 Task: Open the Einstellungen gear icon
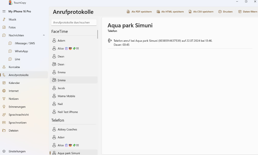pos(4,151)
